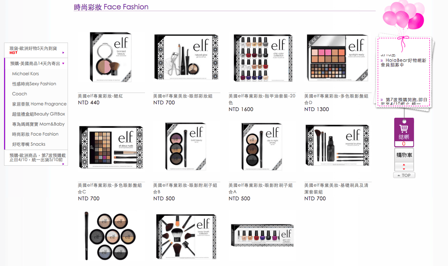Click 美國elf專業彩妝-眼影附刷子組合A link
The image size is (448, 266).
coord(261,189)
